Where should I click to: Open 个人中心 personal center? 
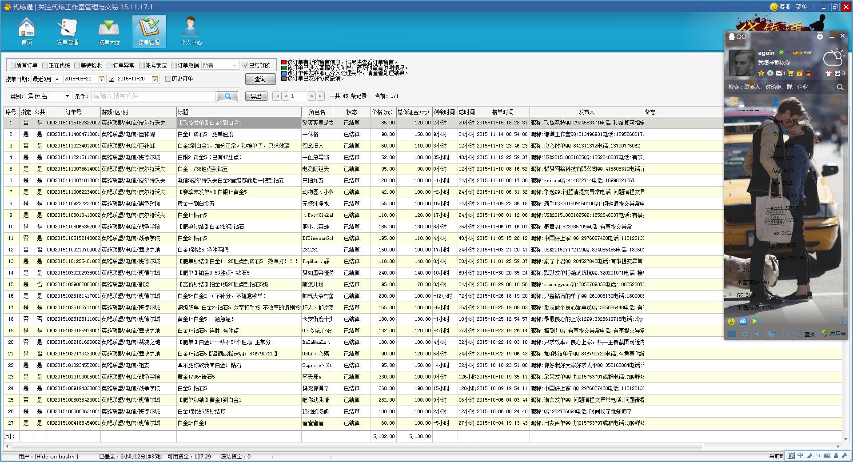pyautogui.click(x=191, y=31)
